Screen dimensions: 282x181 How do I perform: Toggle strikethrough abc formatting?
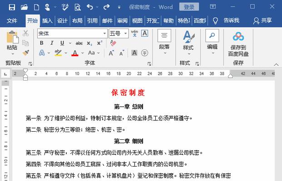pos(79,43)
